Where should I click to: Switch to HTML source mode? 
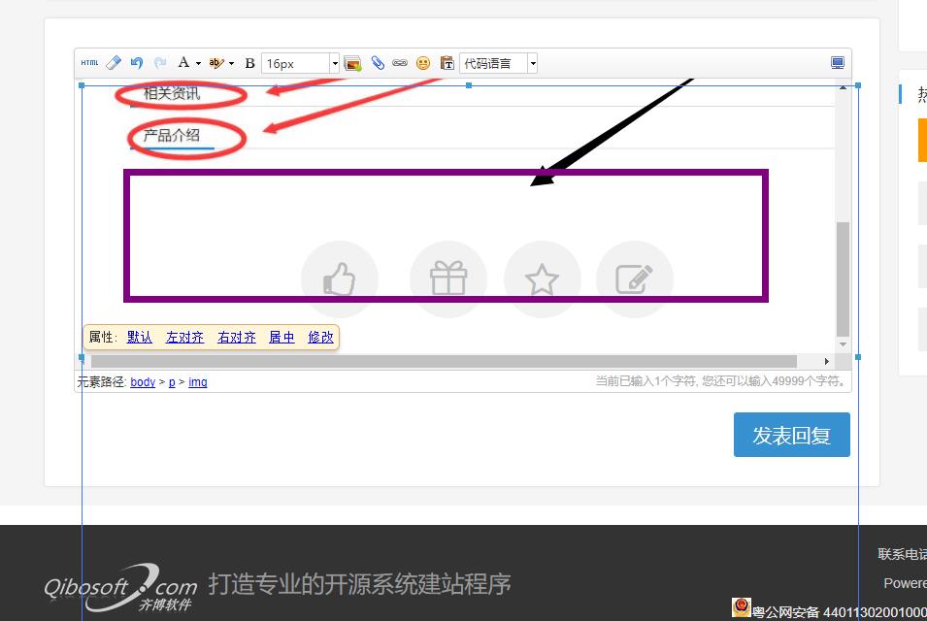pyautogui.click(x=89, y=63)
